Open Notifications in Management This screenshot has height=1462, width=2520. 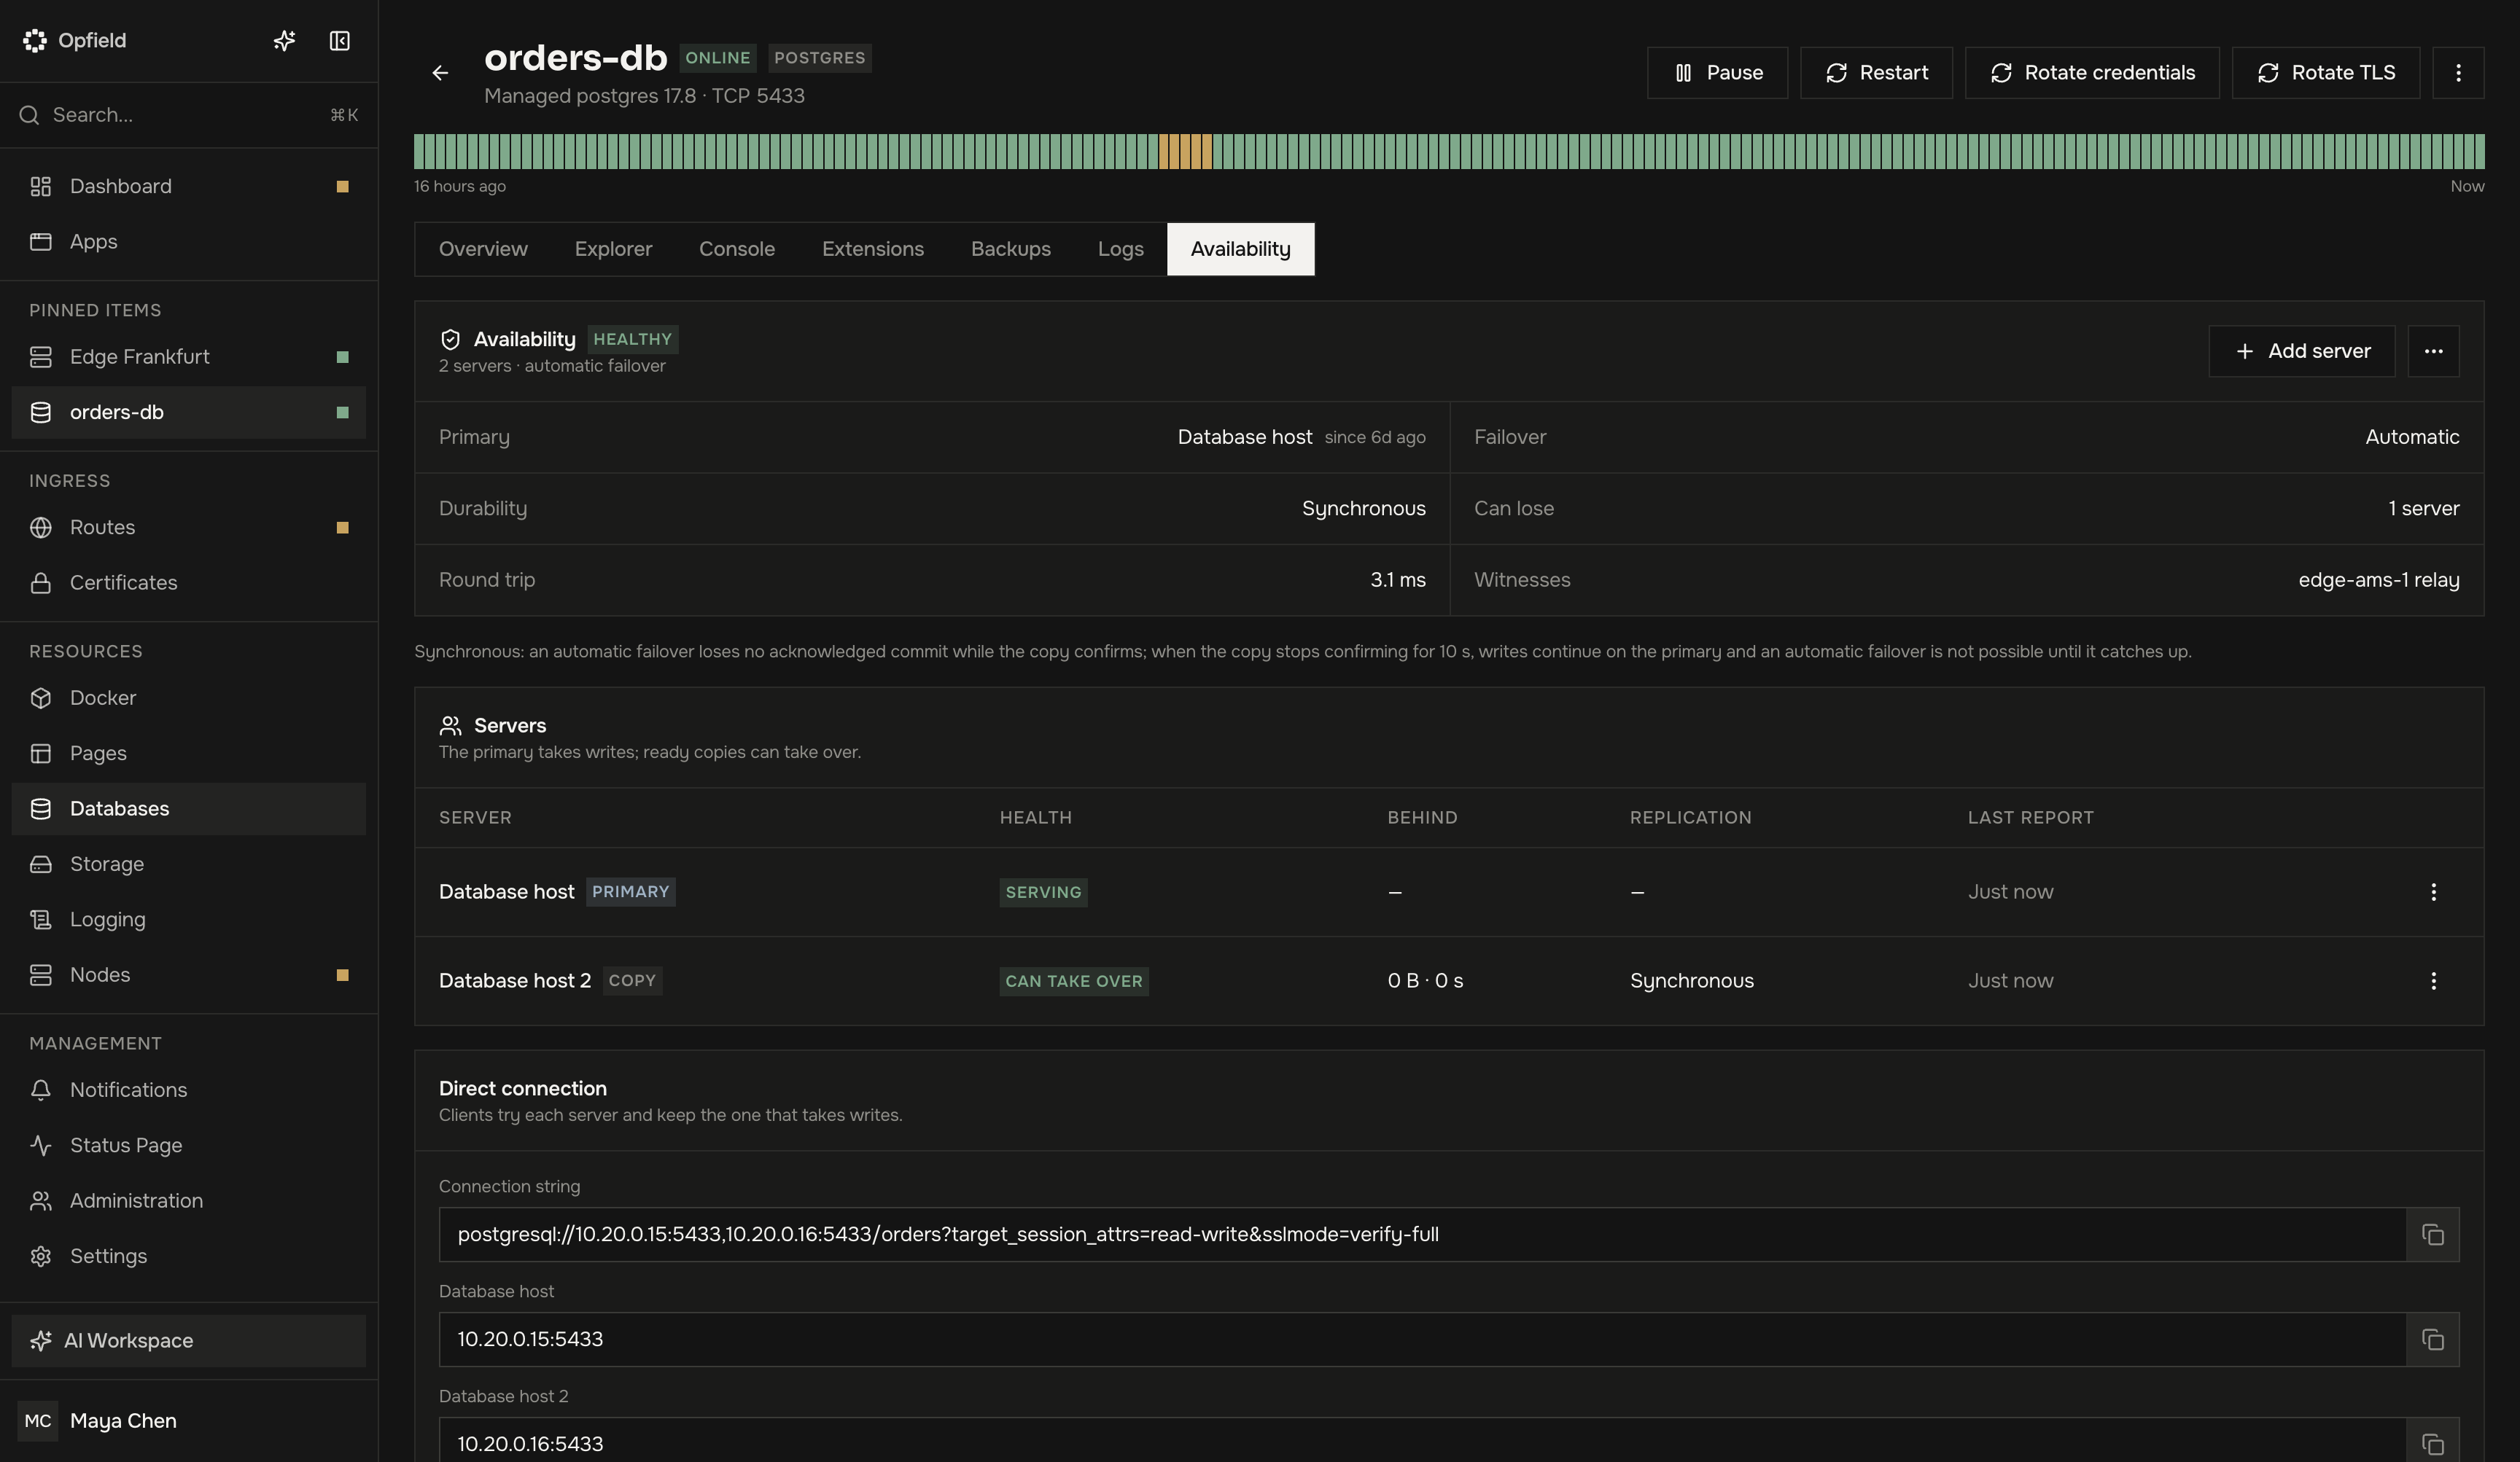(189, 1090)
